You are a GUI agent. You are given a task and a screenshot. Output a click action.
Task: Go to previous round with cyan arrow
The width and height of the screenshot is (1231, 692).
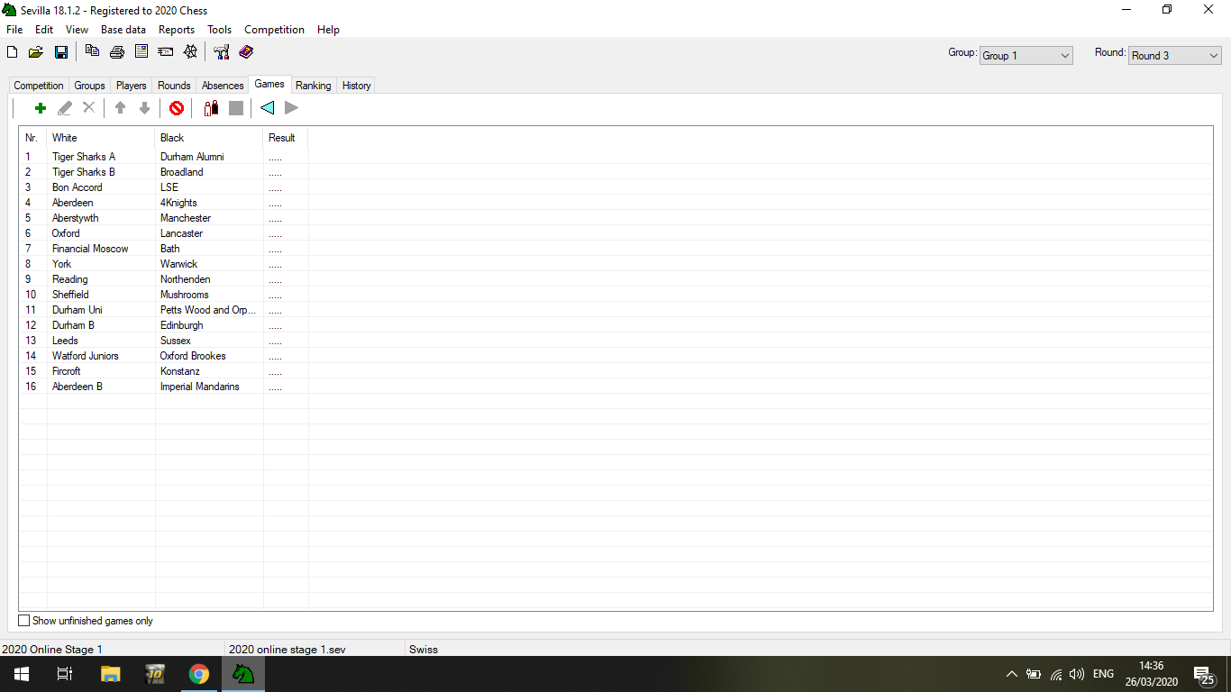click(267, 108)
